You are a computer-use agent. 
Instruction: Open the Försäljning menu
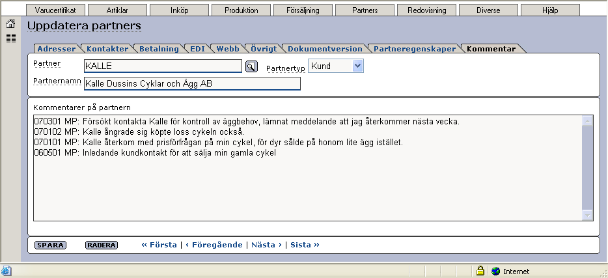tap(303, 10)
